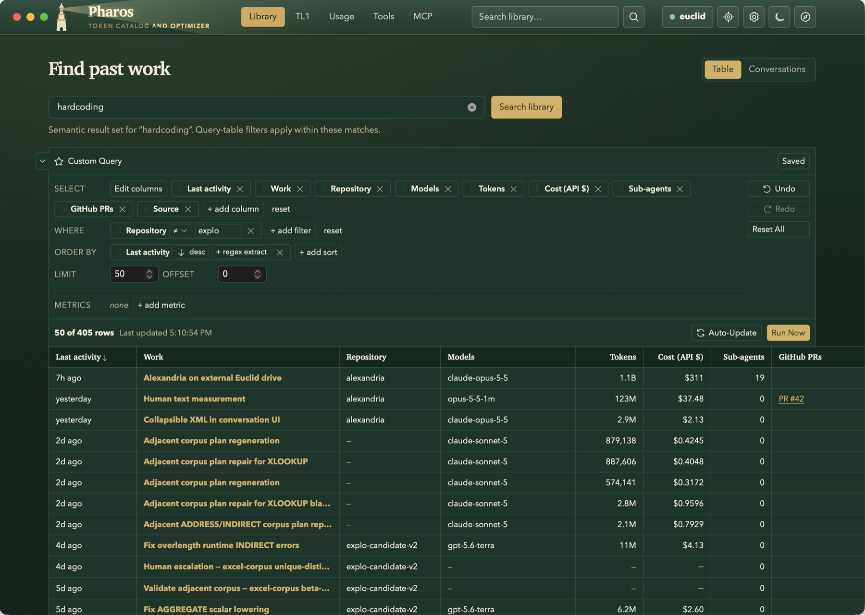Increment the LIMIT stepper value
Image resolution: width=865 pixels, height=615 pixels.
click(149, 271)
